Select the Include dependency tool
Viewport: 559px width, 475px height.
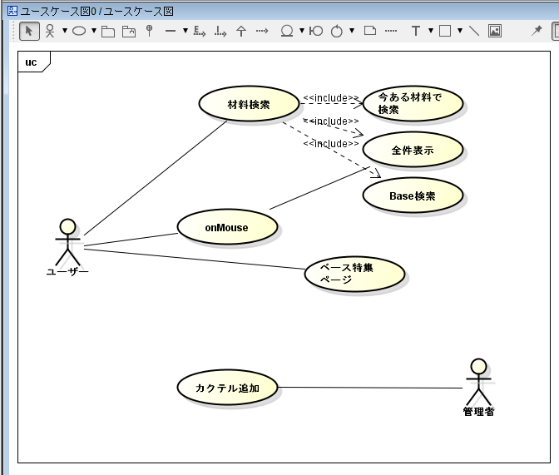220,31
